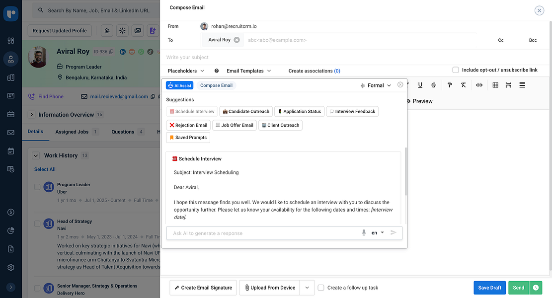Open deals dollar icon in sidebar
Image resolution: width=552 pixels, height=298 pixels.
[11, 212]
